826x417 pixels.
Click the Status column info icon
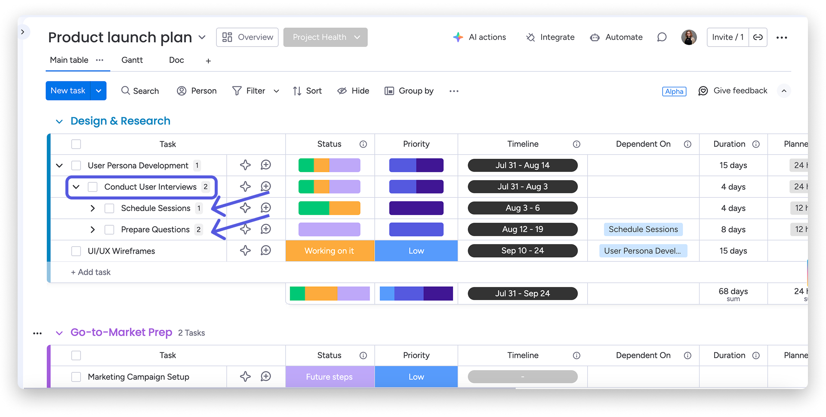363,144
